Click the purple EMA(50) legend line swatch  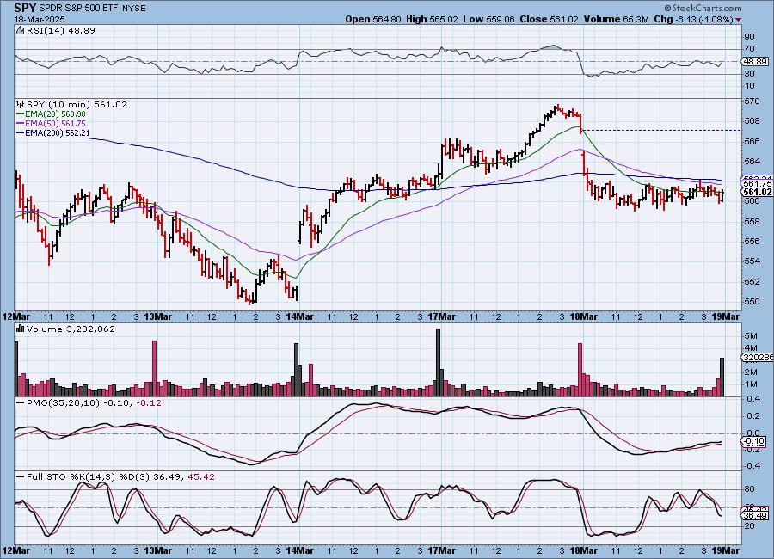pos(21,124)
